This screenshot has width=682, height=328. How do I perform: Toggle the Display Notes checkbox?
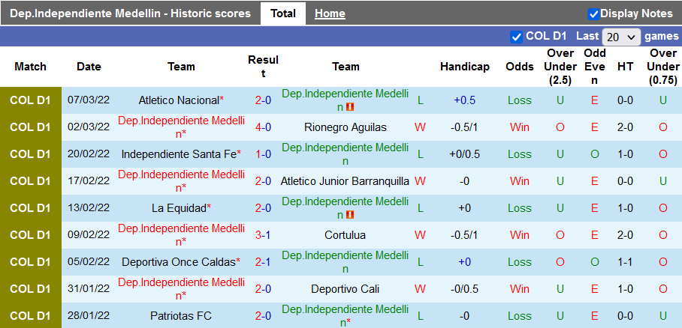pos(593,13)
